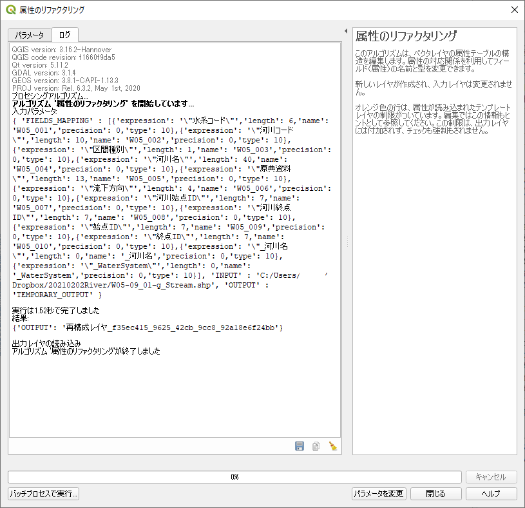Screen dimensions: 525x508
Task: Click the save log floppy disk icon
Action: click(300, 446)
